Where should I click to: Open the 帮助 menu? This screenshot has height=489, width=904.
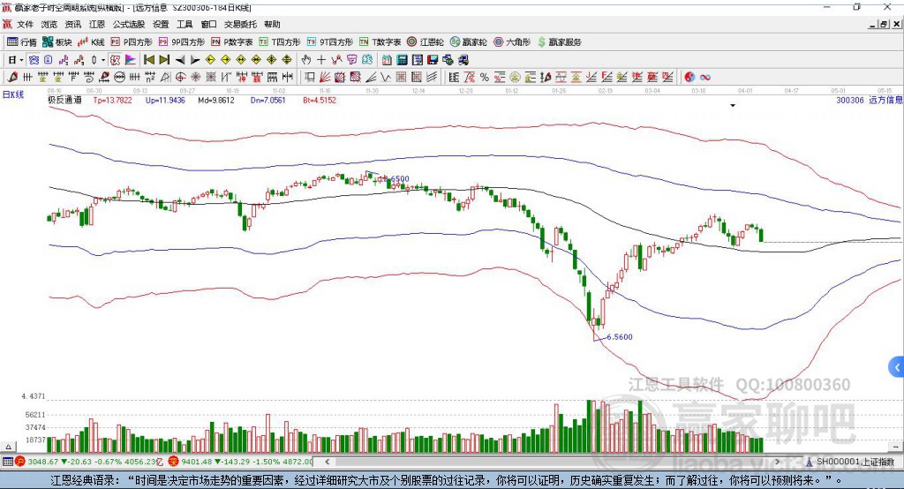tap(272, 24)
